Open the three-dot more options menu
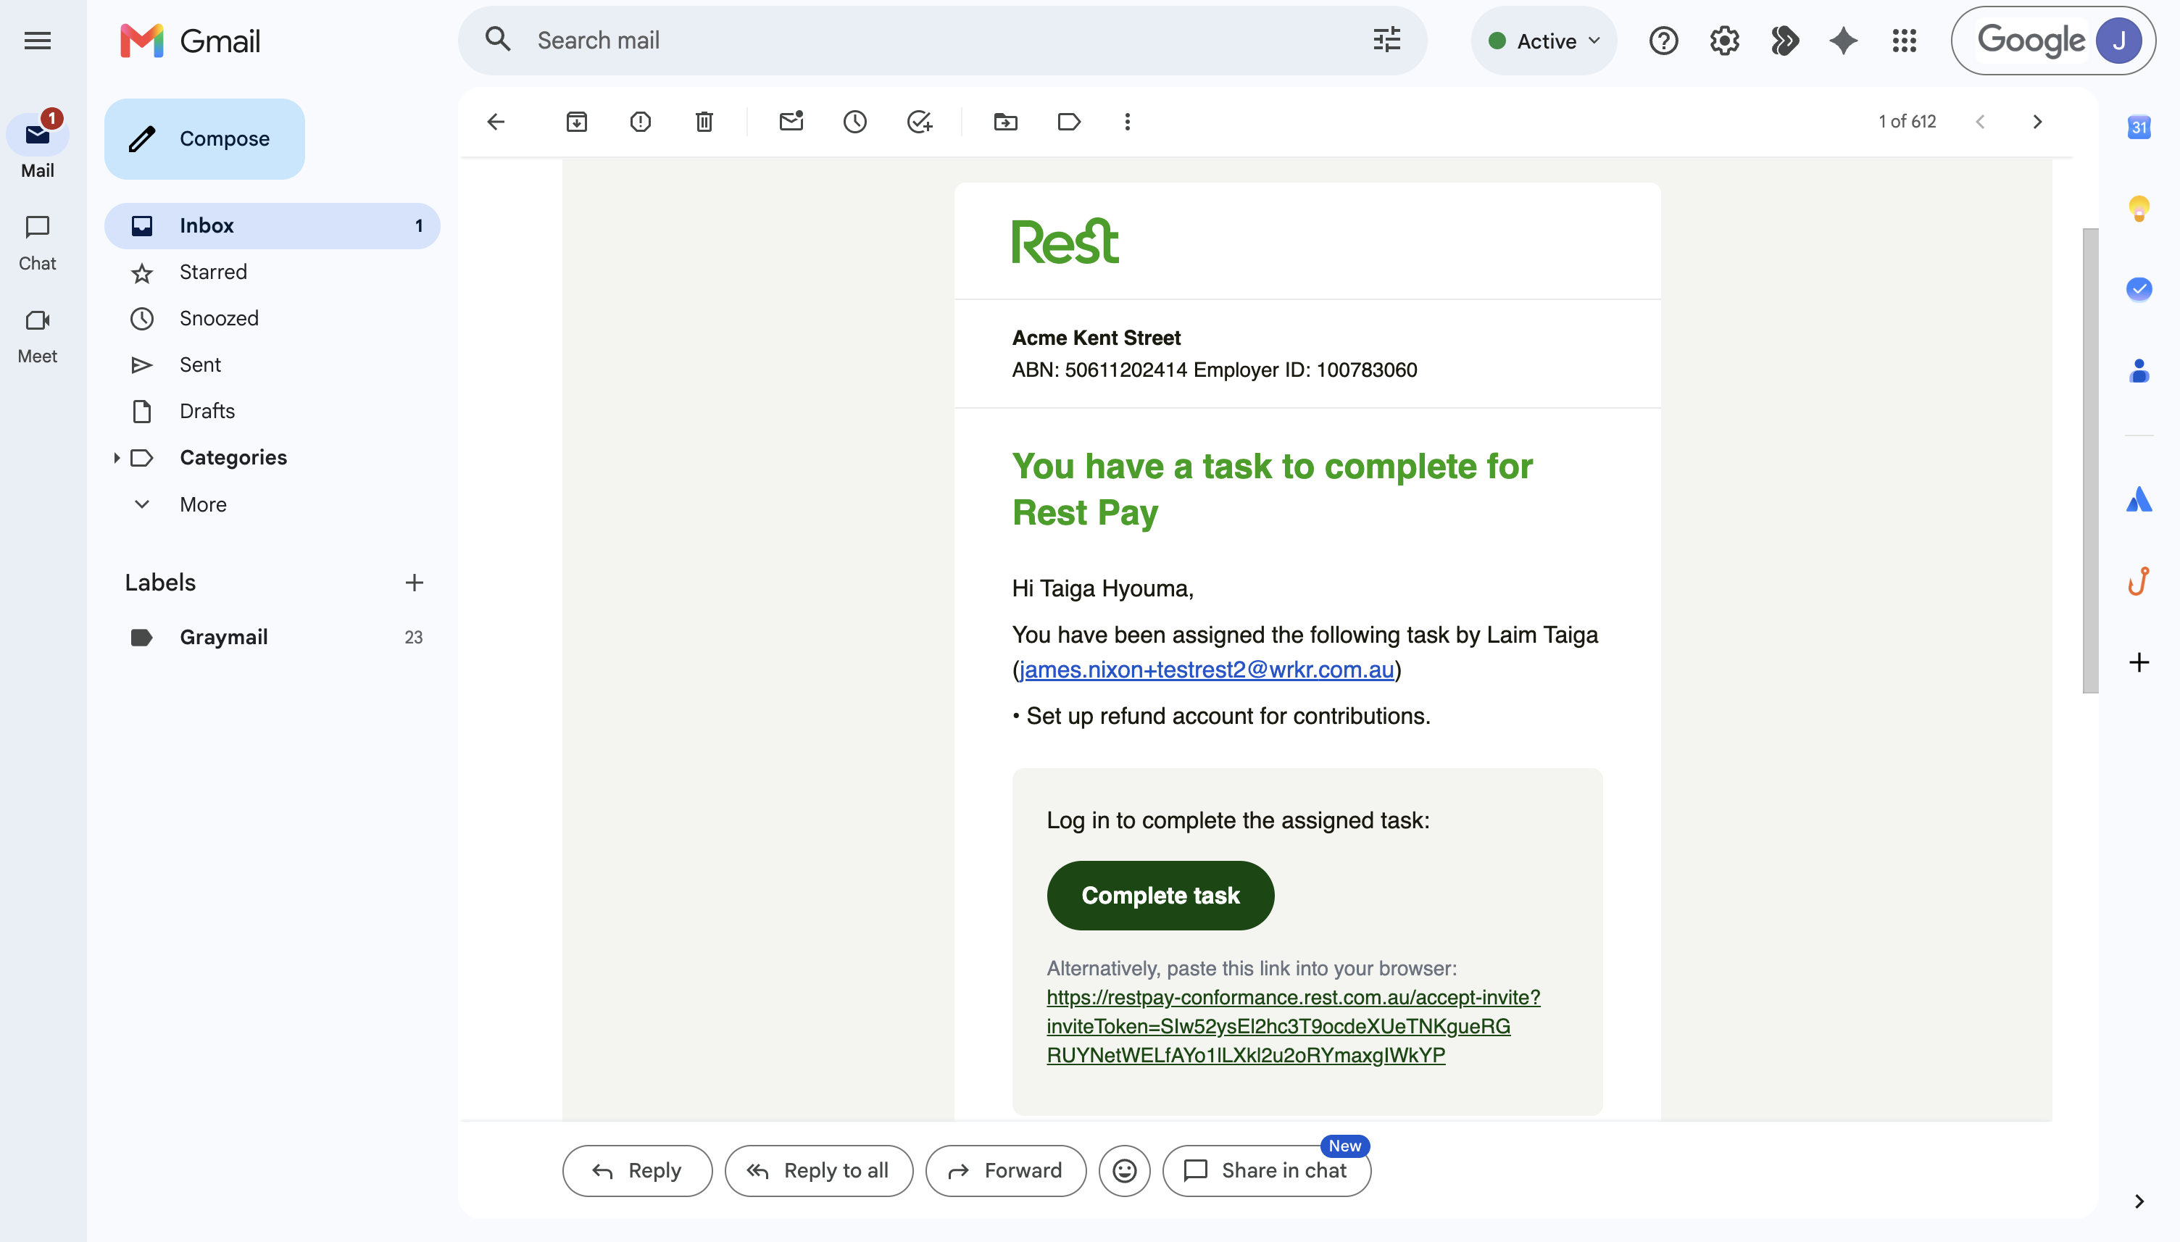 click(1128, 122)
